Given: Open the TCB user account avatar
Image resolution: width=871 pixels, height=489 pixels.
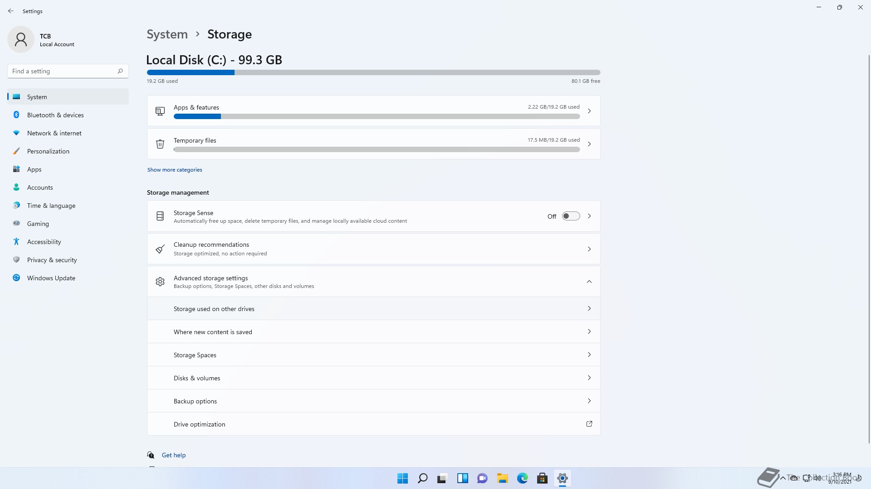Looking at the screenshot, I should tap(21, 39).
